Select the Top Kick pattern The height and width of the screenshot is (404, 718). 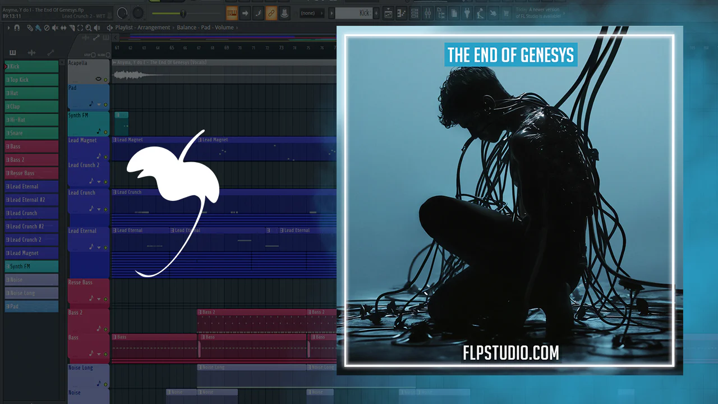(31, 80)
